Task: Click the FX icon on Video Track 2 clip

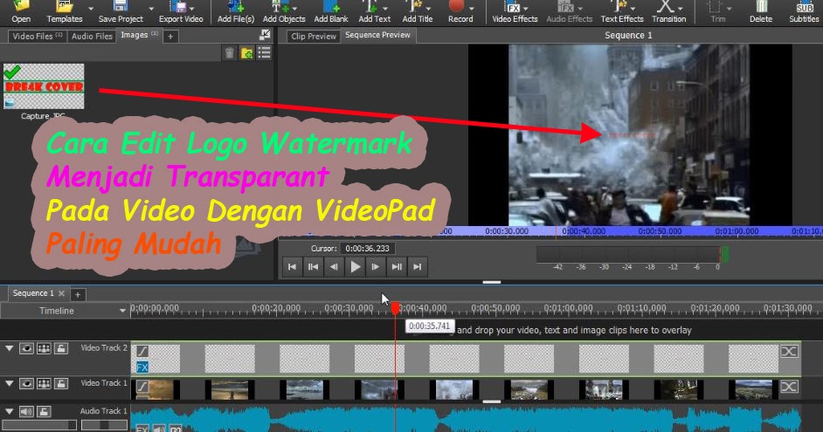Action: tap(142, 367)
